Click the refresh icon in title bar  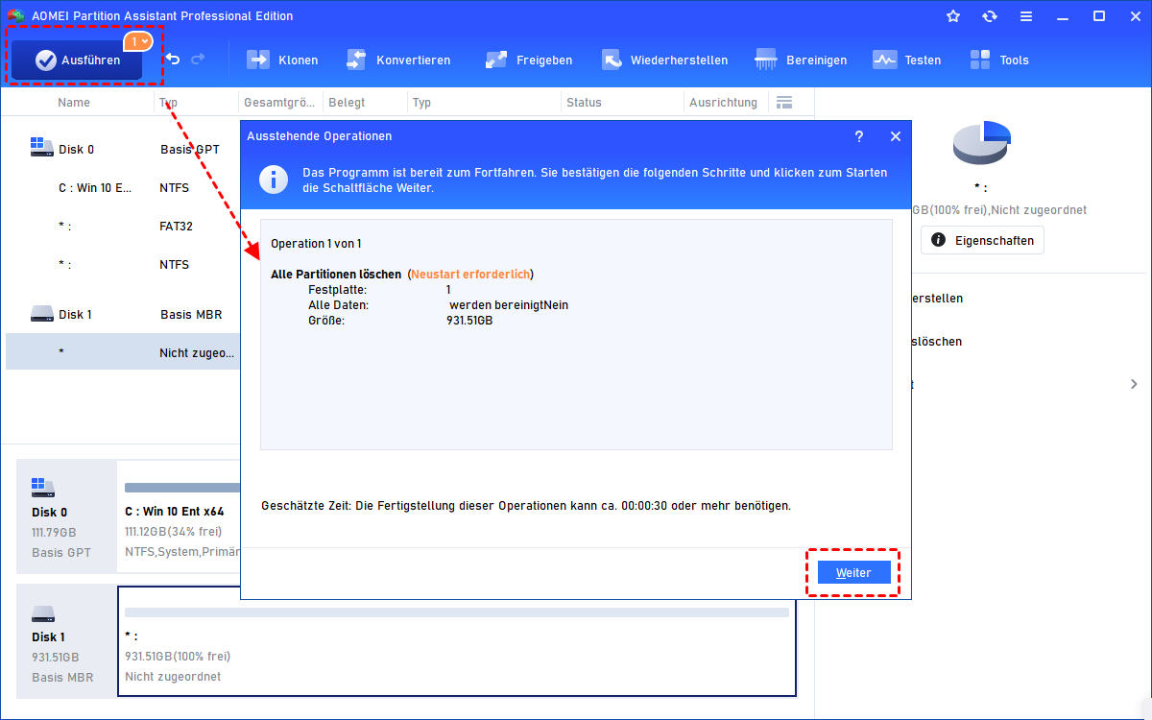pos(990,16)
